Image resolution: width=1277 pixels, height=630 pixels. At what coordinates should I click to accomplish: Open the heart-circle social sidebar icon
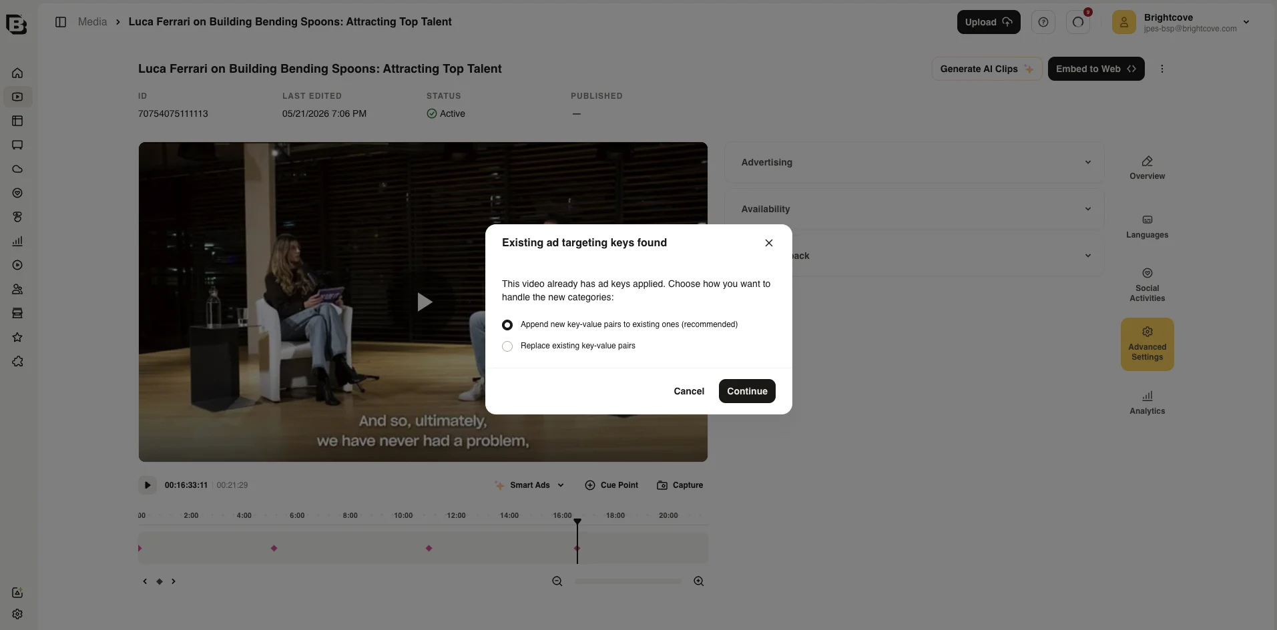(x=17, y=193)
